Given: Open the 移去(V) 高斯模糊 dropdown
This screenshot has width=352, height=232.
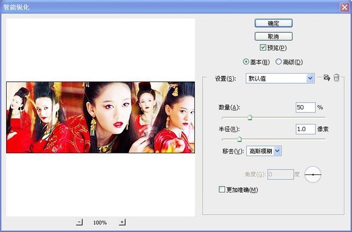Looking at the screenshot, I should pos(264,151).
